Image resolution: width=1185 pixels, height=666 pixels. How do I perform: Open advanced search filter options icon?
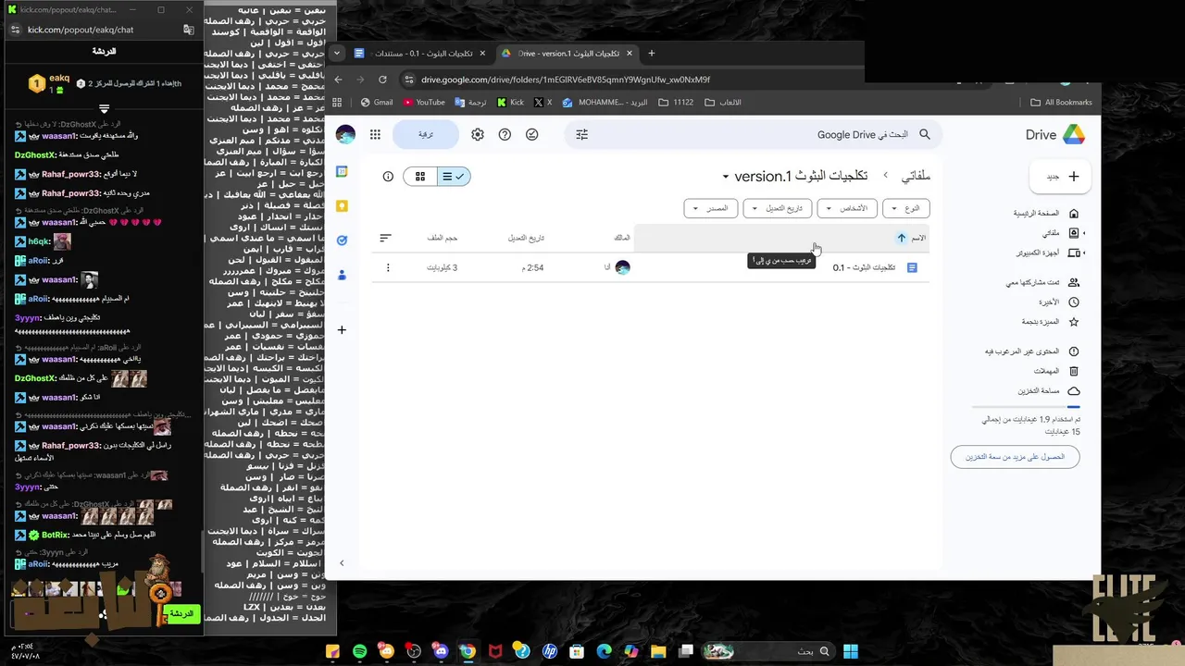[x=581, y=134]
